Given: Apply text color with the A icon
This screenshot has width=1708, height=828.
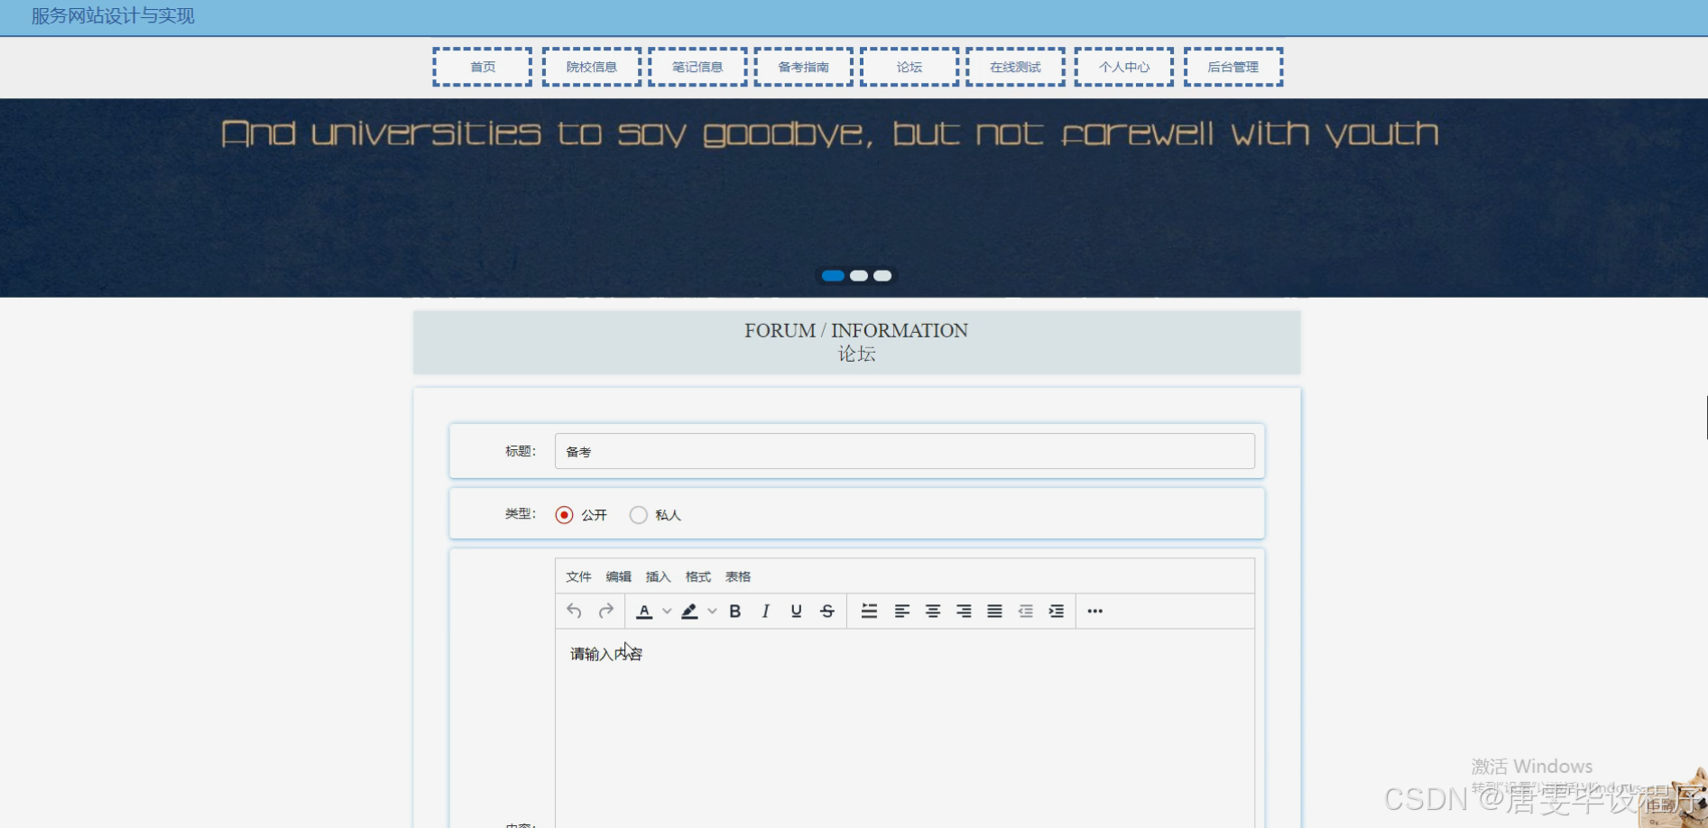Looking at the screenshot, I should coord(644,611).
